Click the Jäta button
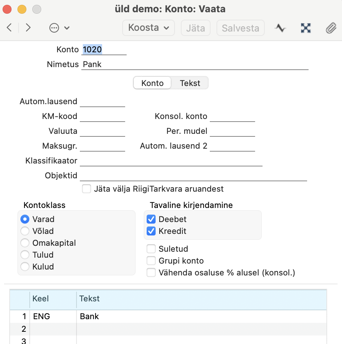This screenshot has height=344, width=342. (196, 28)
